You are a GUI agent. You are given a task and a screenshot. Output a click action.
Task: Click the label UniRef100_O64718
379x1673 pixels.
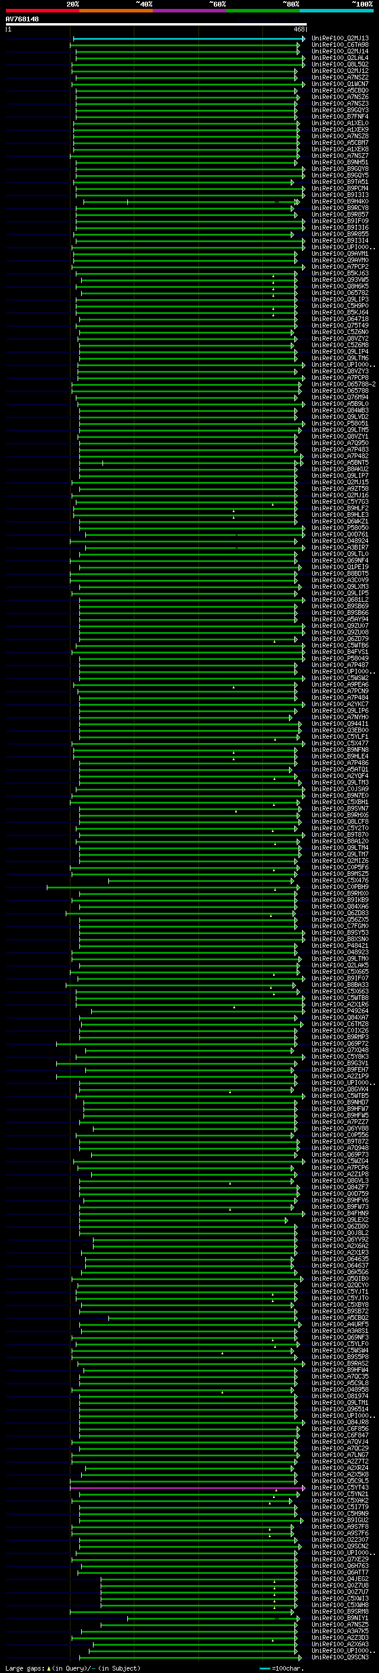(340, 319)
